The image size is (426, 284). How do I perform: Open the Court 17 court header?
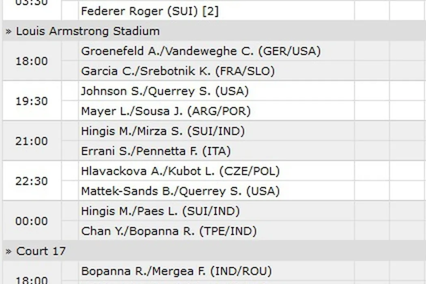[41, 251]
